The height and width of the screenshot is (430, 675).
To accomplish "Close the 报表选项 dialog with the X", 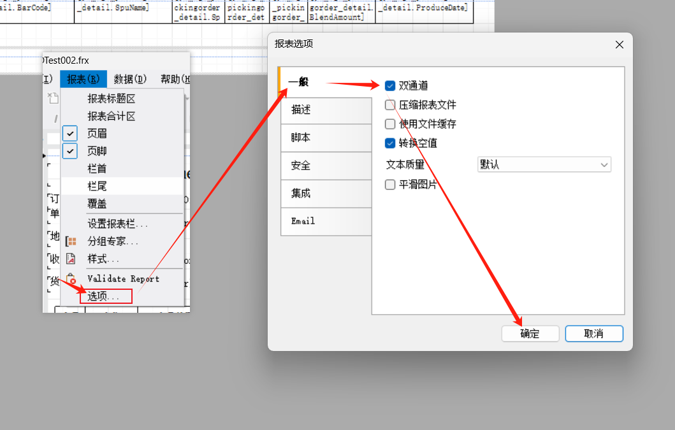I will click(618, 45).
